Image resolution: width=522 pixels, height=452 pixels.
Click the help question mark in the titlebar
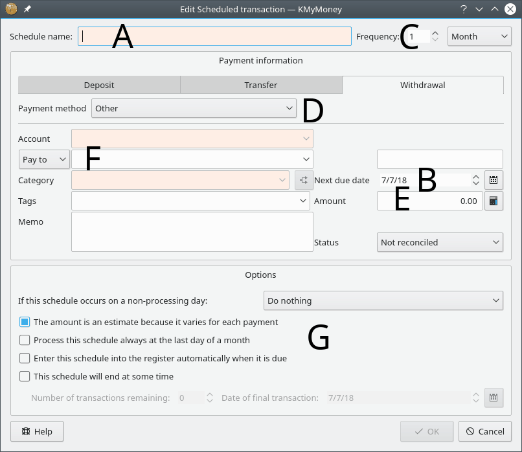pos(464,9)
